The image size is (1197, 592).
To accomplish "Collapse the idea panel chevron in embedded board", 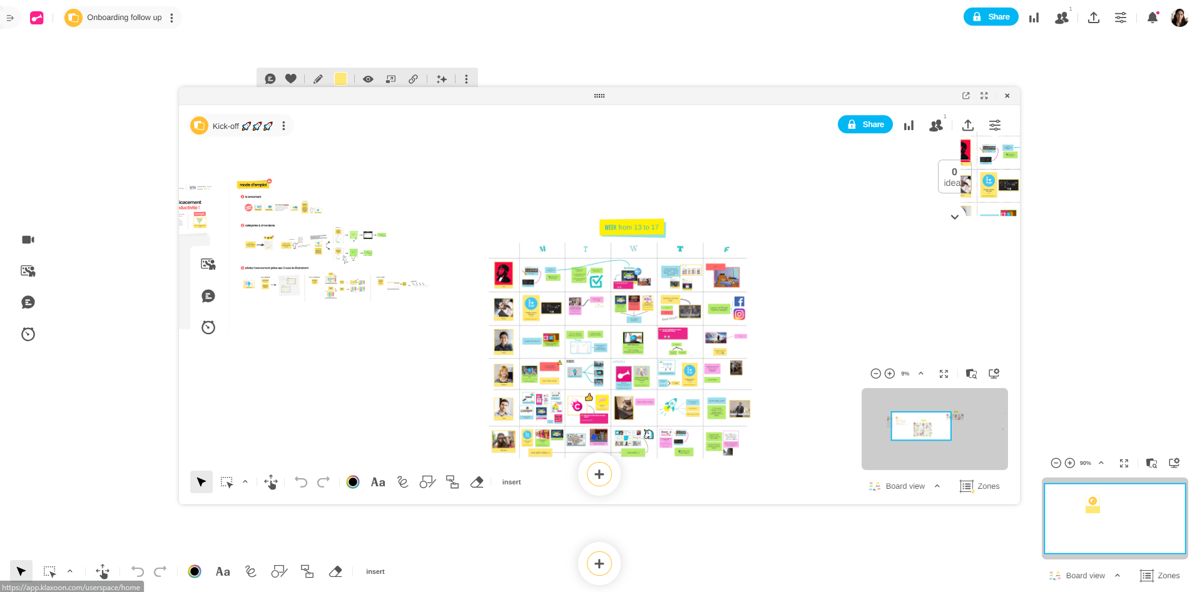I will [954, 217].
